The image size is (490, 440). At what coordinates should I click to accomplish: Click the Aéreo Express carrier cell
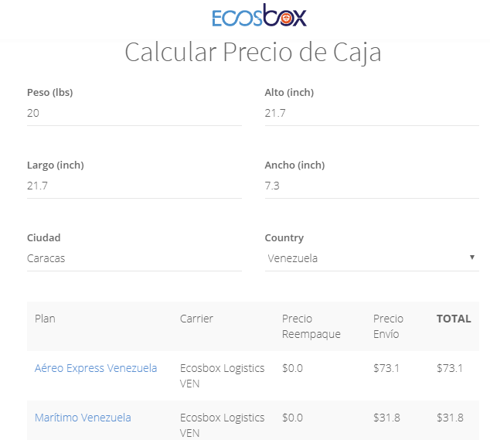click(222, 376)
